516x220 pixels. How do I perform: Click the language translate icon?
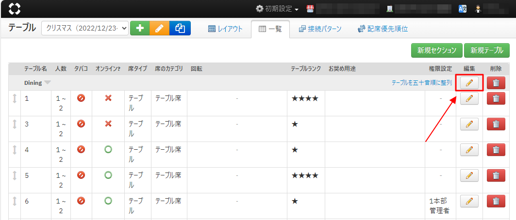[463, 9]
